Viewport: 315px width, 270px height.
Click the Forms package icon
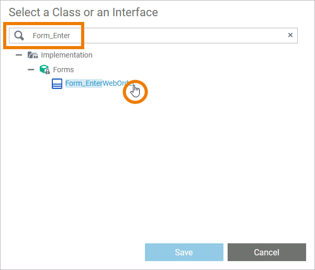click(44, 69)
